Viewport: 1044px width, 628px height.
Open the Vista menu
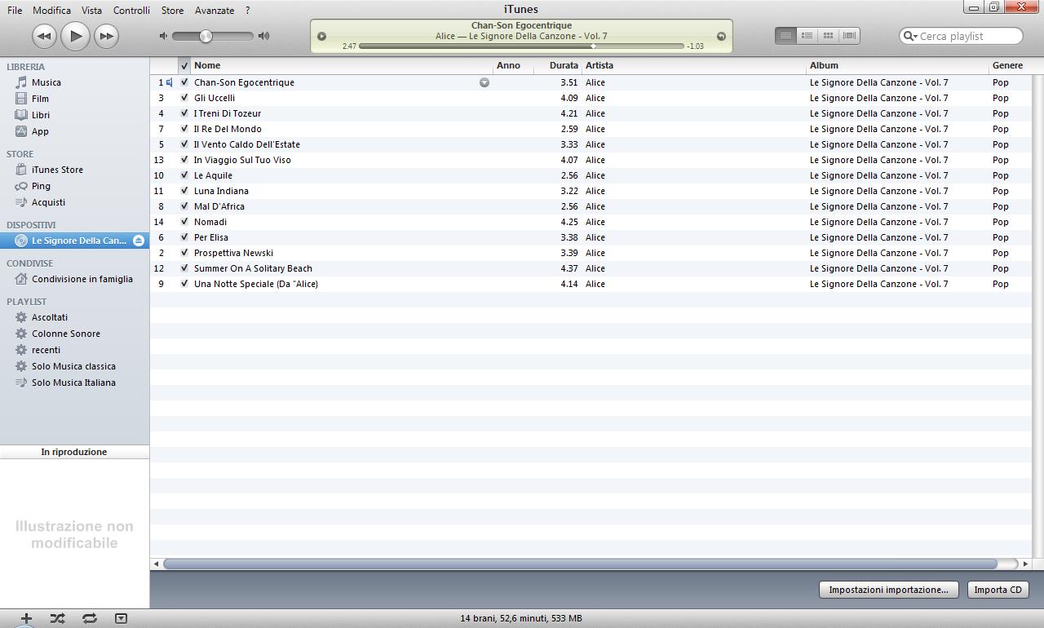pos(92,11)
